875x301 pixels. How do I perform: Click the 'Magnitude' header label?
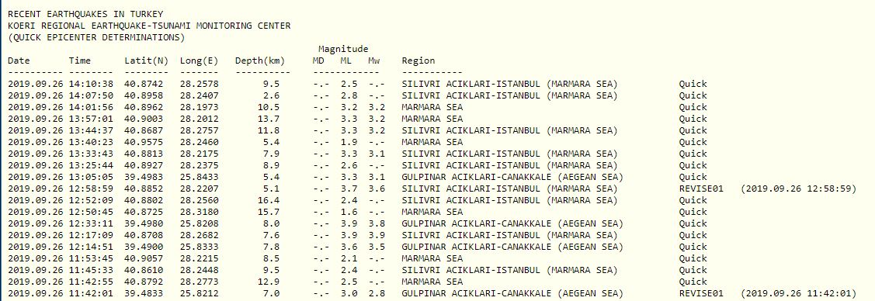(343, 49)
